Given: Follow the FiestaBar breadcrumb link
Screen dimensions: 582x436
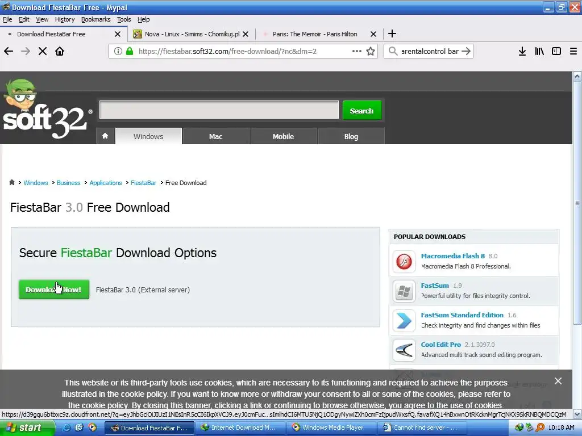Looking at the screenshot, I should point(143,183).
